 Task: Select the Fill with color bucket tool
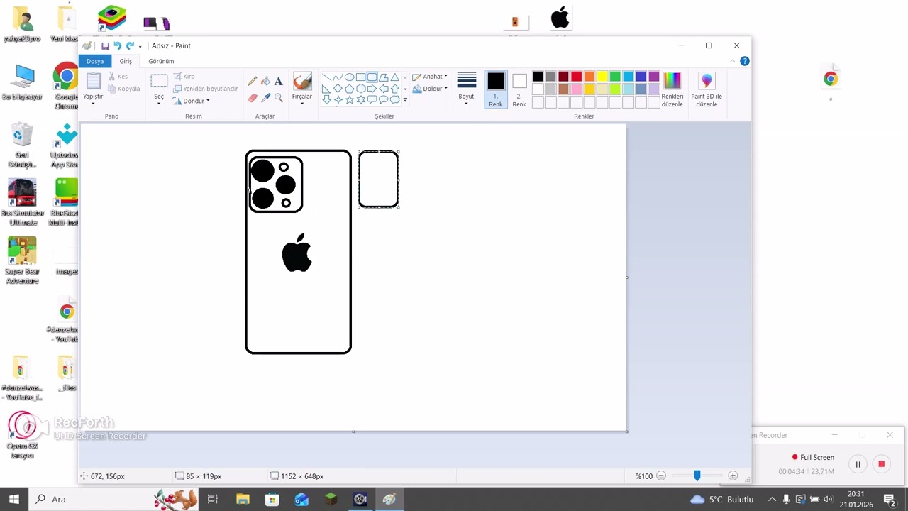265,82
